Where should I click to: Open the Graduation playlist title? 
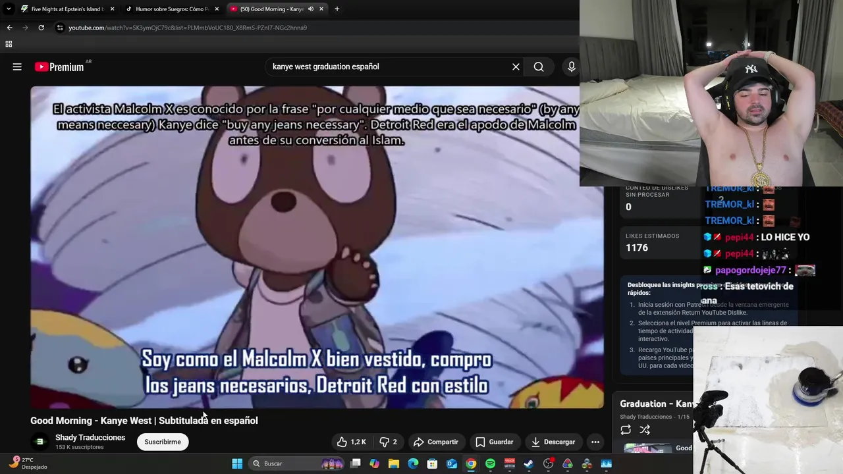click(657, 404)
